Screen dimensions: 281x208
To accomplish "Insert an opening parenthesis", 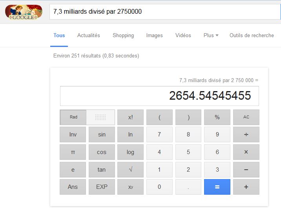I will click(x=159, y=117).
